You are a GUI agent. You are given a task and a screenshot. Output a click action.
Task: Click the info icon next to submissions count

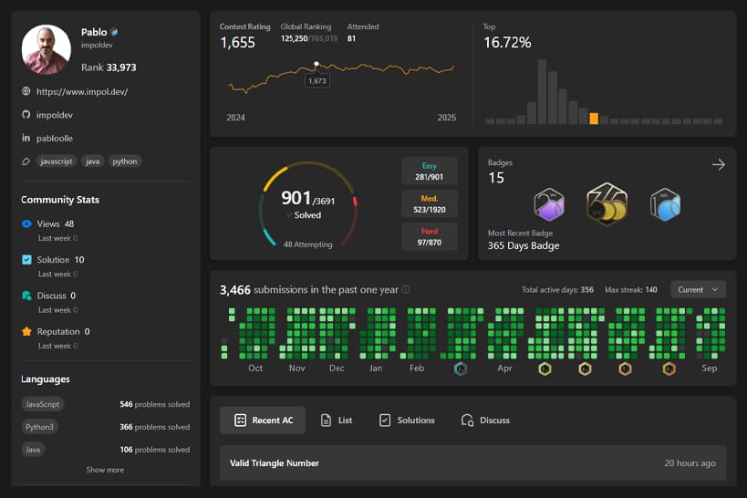[x=406, y=290]
